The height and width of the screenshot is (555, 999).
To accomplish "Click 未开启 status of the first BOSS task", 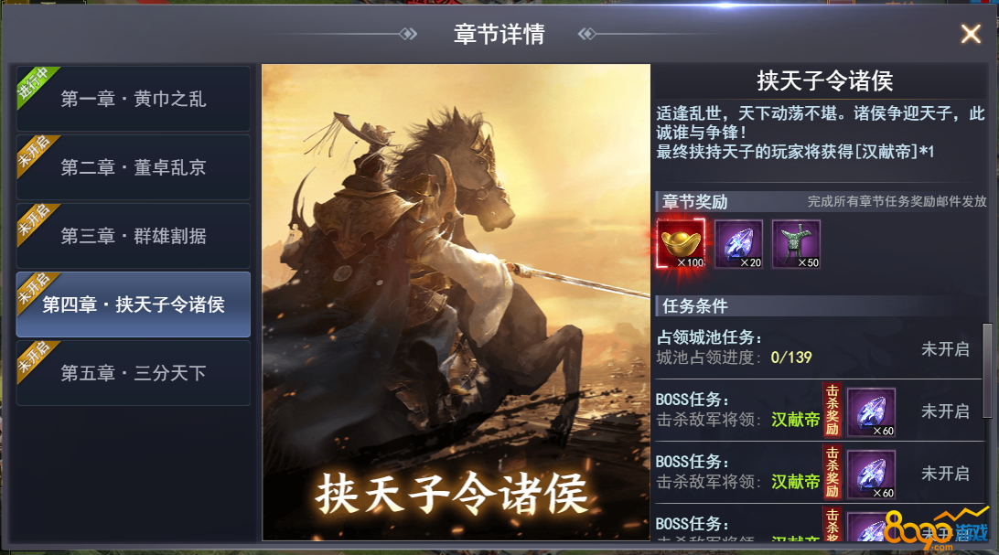I will [x=945, y=411].
